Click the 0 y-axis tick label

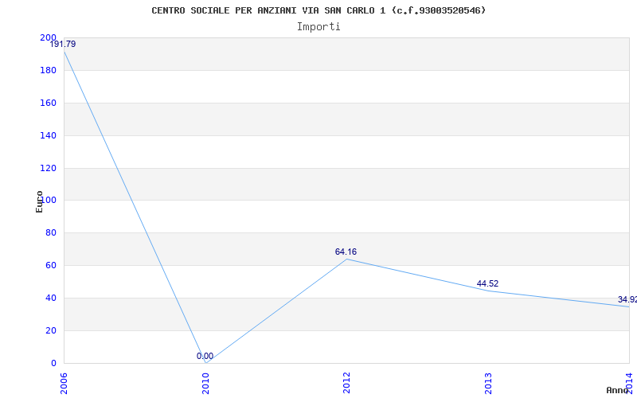(53, 363)
